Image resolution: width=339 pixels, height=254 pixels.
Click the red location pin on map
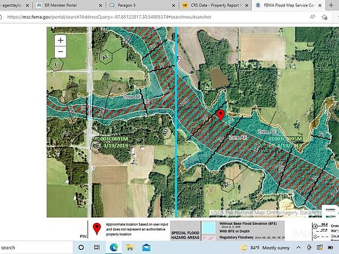coord(220,115)
